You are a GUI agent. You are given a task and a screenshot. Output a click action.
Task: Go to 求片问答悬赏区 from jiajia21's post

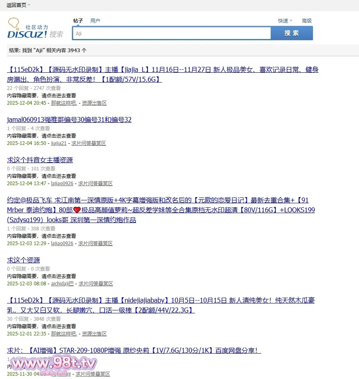[x=88, y=143]
